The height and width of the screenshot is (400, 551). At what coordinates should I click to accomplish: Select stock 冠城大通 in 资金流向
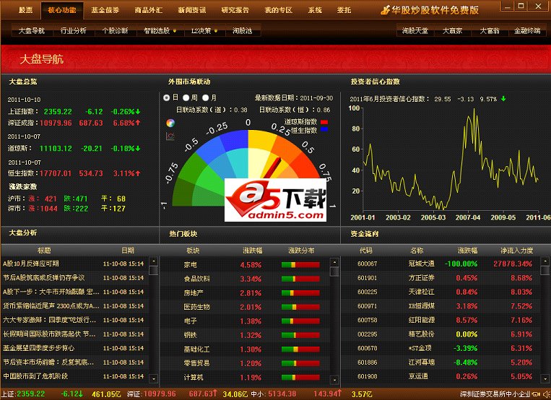[441, 264]
